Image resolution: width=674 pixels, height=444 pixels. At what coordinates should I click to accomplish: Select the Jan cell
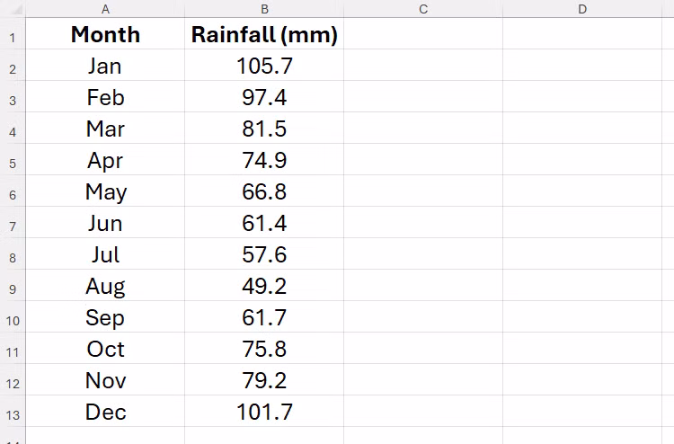[106, 66]
